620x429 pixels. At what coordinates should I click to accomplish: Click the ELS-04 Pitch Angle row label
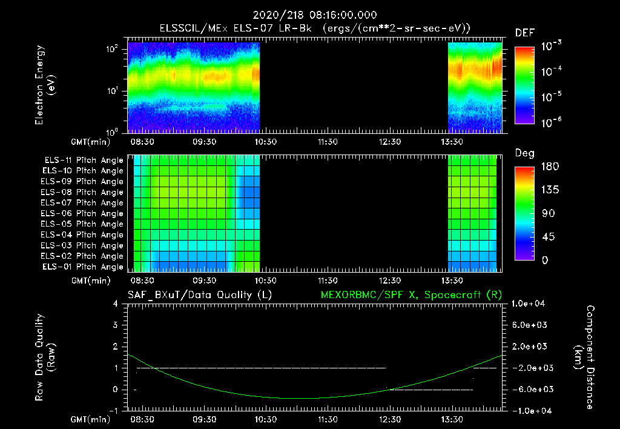(82, 234)
